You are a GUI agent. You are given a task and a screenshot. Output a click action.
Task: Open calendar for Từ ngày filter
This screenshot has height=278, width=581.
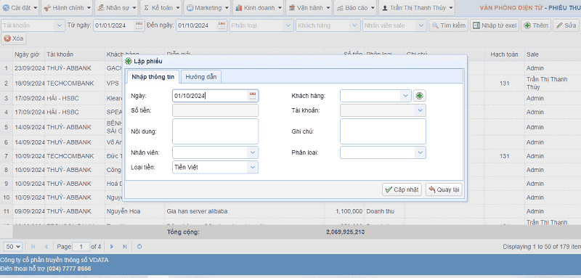point(139,25)
